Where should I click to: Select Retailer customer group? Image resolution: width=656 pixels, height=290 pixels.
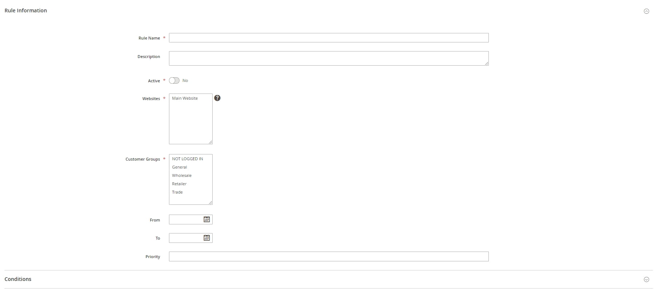(179, 184)
